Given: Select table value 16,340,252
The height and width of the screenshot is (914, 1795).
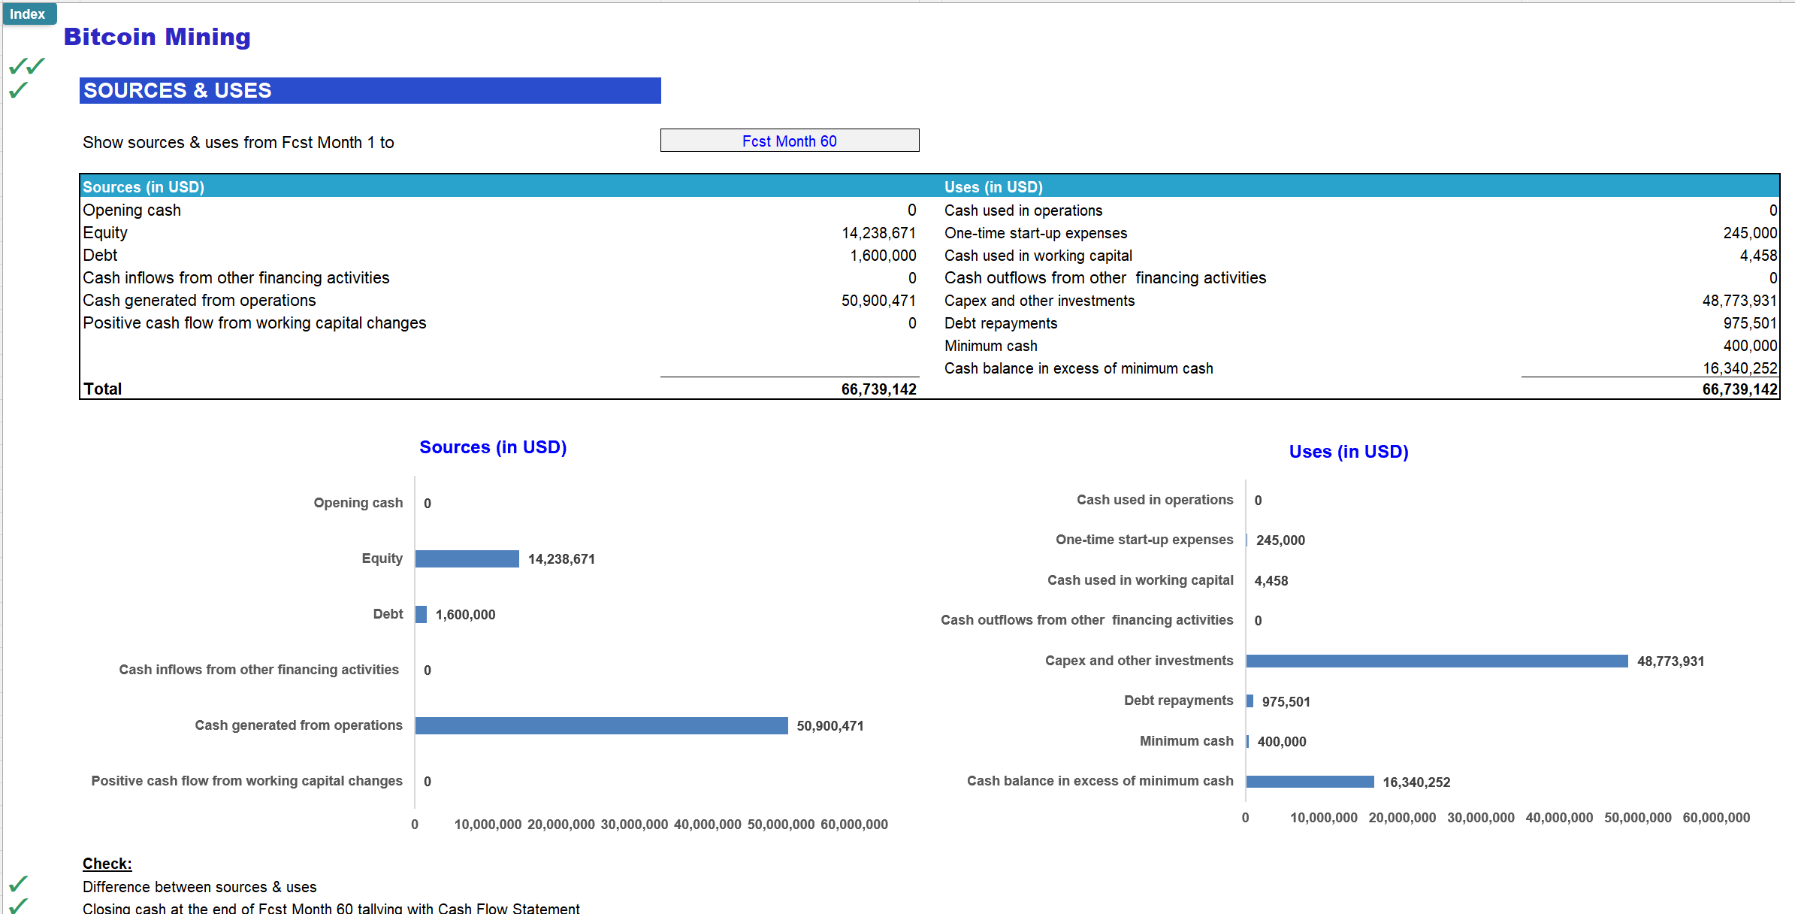Looking at the screenshot, I should coord(1739,368).
